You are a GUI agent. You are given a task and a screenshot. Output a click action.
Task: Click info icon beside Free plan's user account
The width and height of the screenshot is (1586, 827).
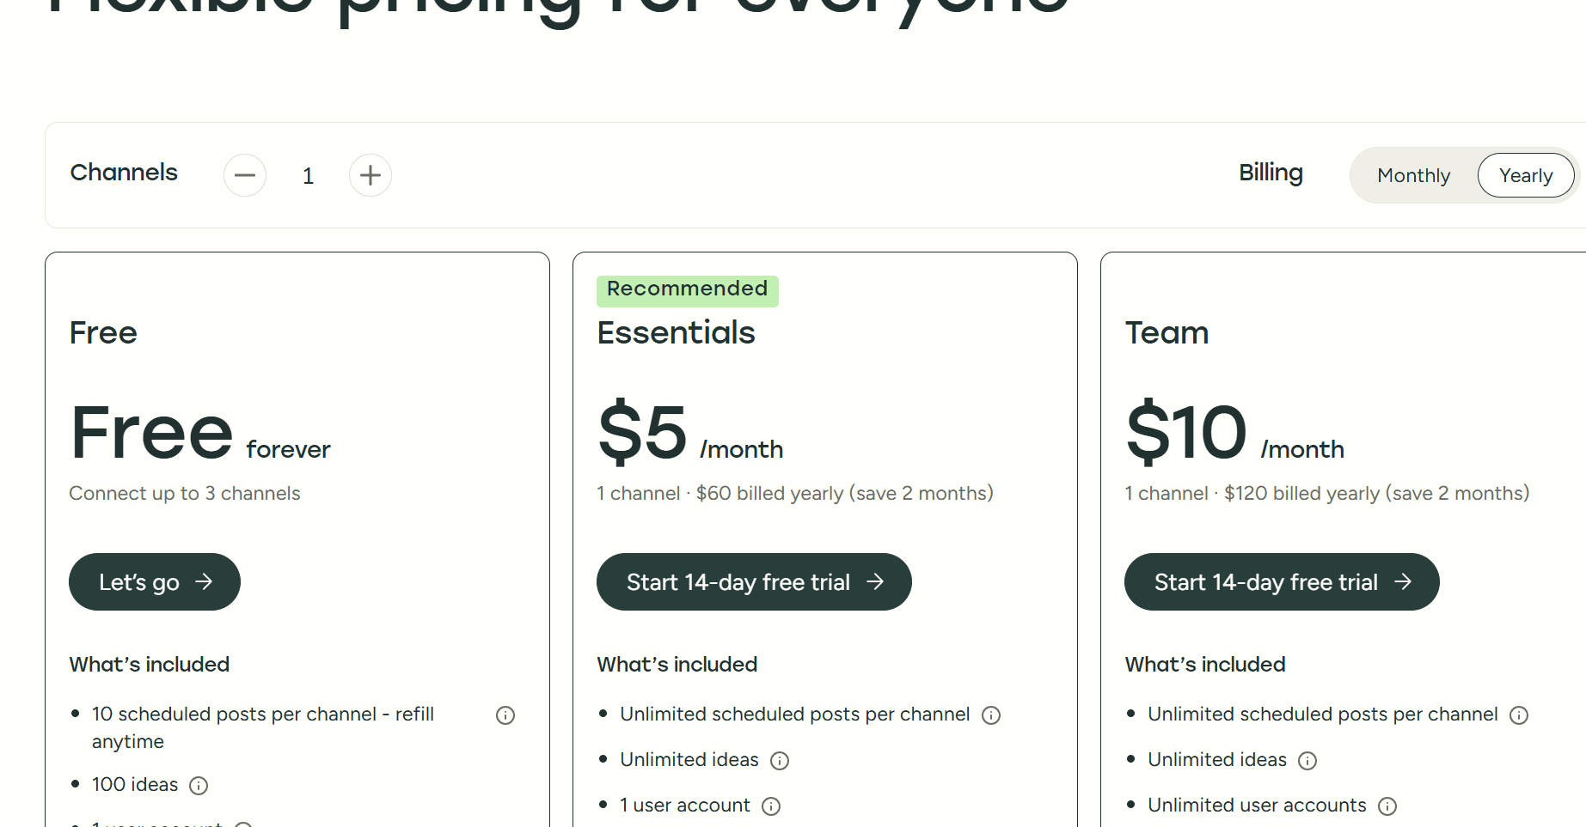point(243,823)
